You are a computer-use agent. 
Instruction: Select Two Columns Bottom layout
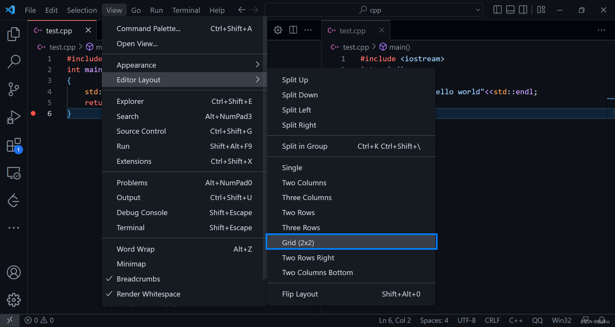pyautogui.click(x=351, y=272)
